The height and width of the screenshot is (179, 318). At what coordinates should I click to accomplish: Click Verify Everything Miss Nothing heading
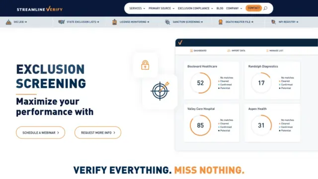[159, 170]
